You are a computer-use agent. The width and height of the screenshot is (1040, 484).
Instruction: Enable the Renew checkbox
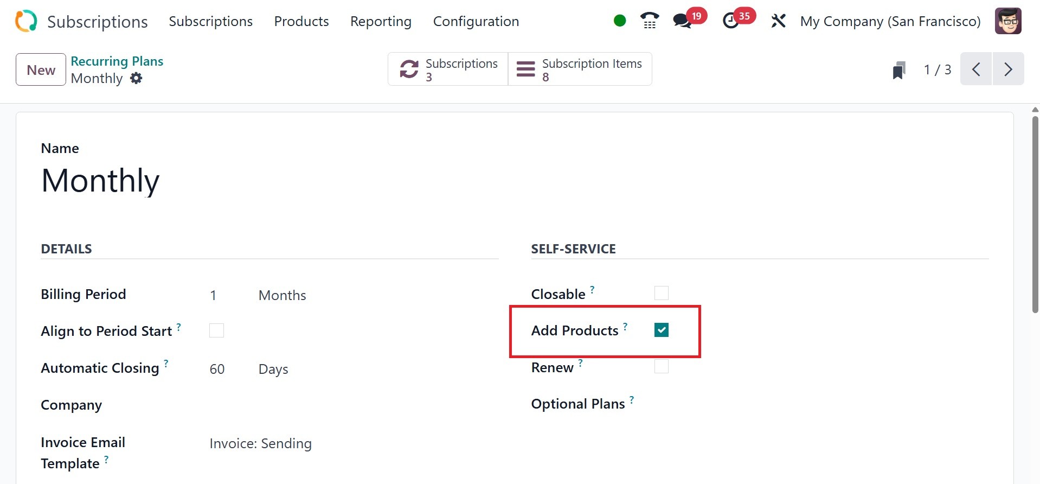click(x=662, y=367)
